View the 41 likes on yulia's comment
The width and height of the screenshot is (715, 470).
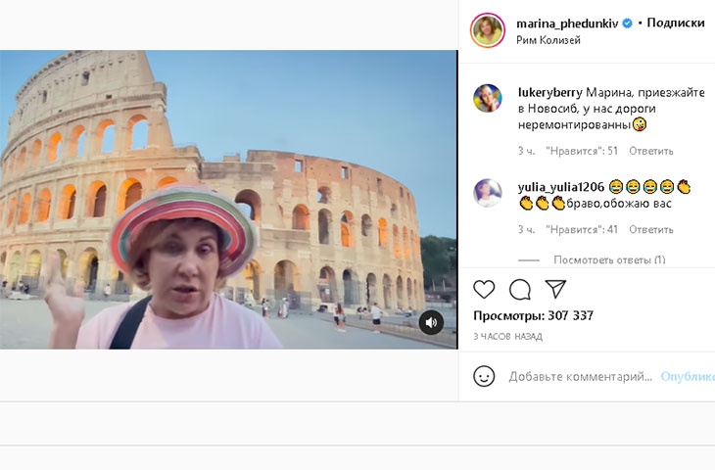[583, 229]
